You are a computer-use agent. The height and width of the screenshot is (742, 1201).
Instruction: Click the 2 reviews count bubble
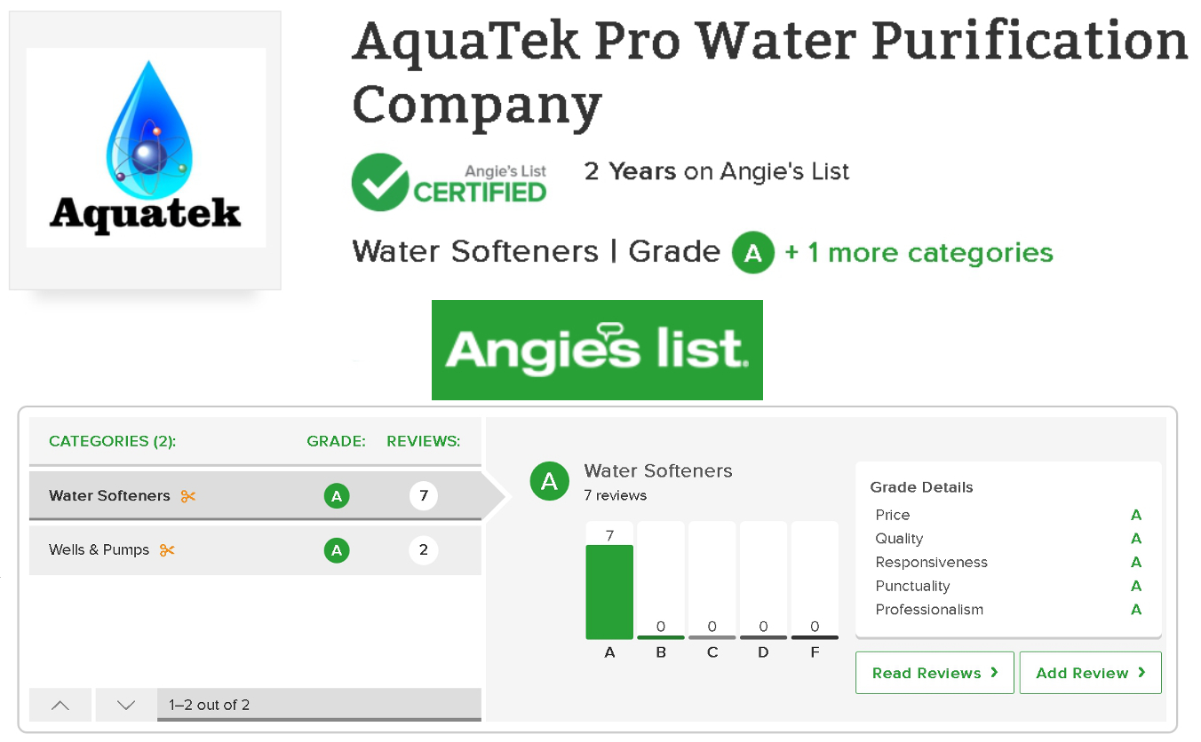pyautogui.click(x=424, y=550)
